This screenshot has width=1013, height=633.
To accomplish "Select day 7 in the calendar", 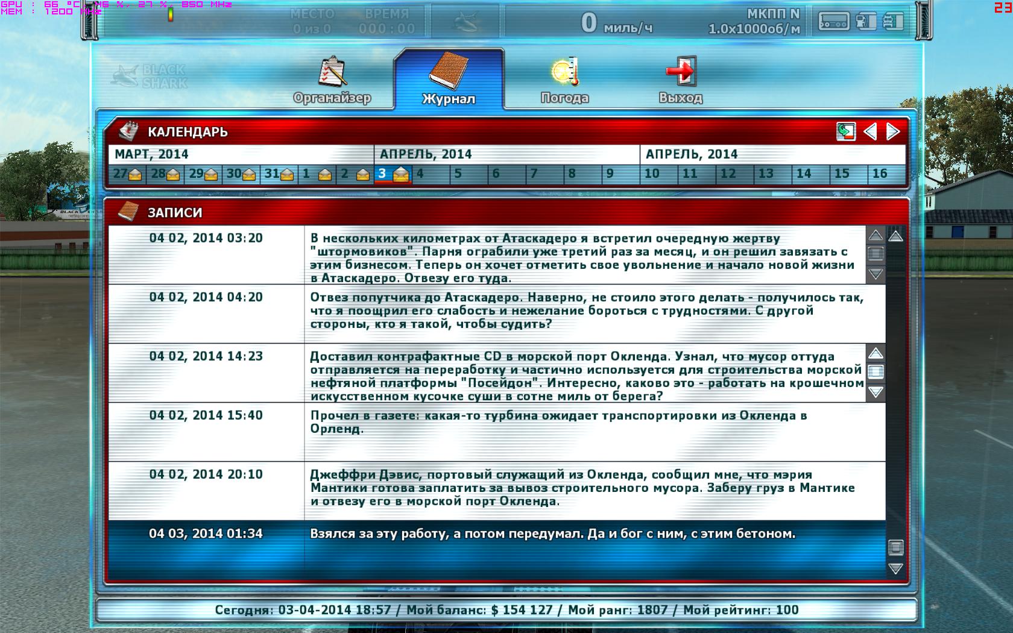I will (x=545, y=174).
